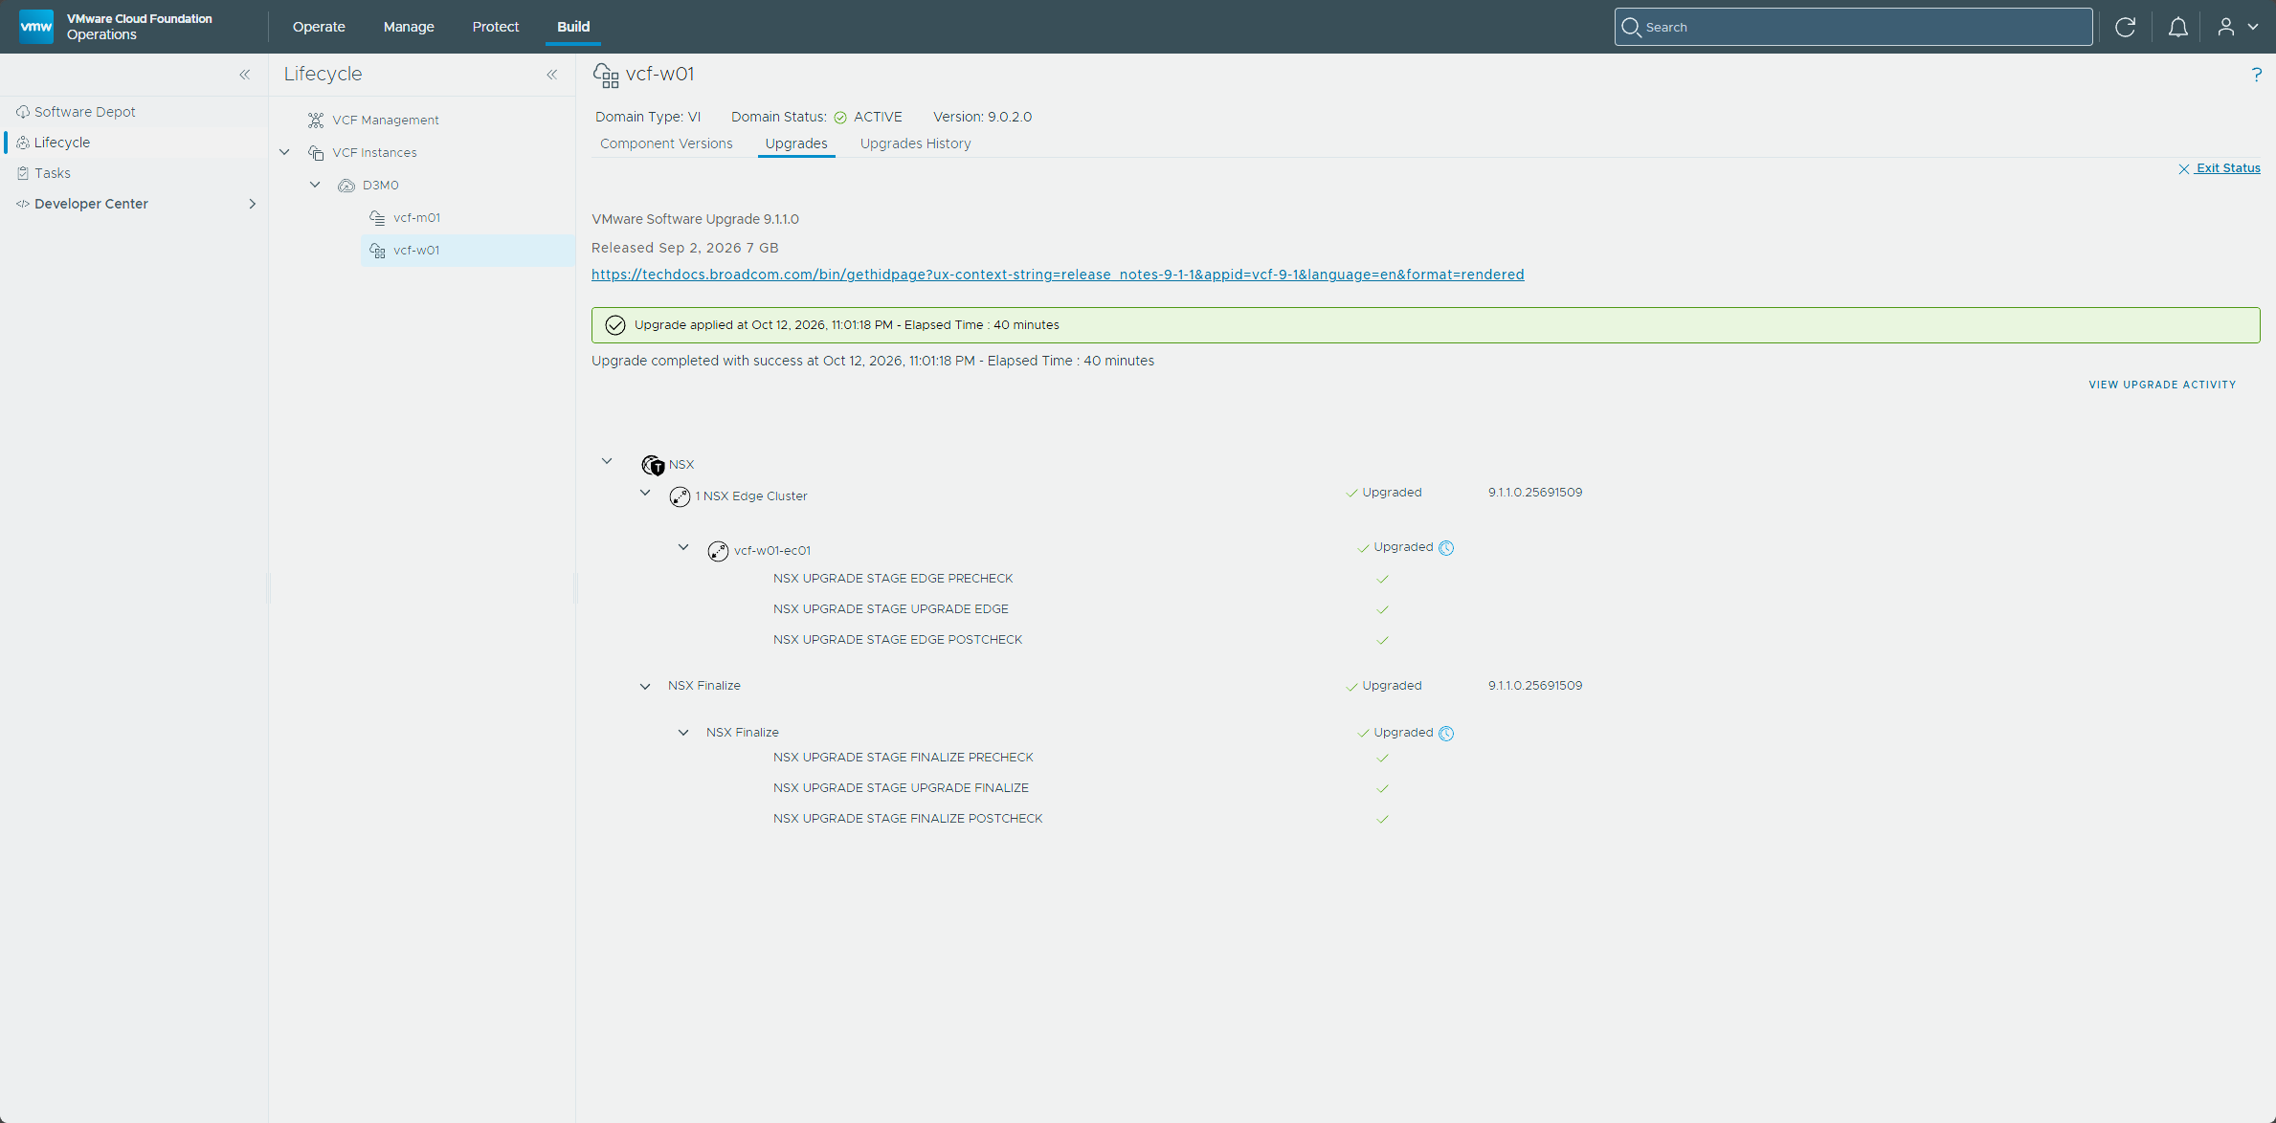Click the success check icon in green banner
The image size is (2276, 1123).
point(615,325)
